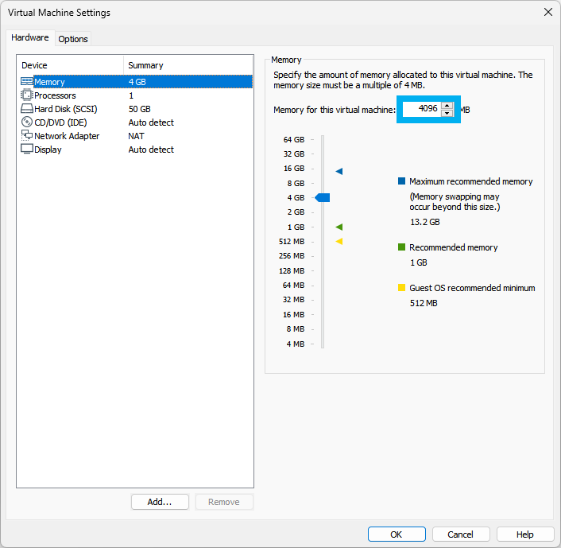Decrease memory with the down spinner arrow
This screenshot has width=561, height=548.
(447, 113)
